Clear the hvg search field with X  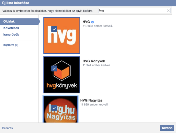tap(168, 10)
